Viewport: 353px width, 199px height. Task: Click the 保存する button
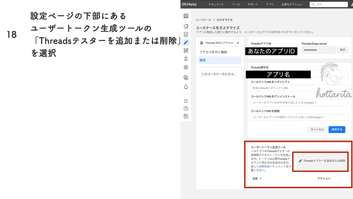[337, 129]
